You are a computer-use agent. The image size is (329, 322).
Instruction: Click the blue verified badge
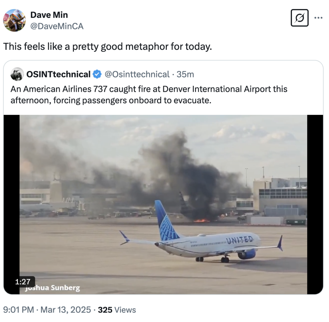click(97, 74)
